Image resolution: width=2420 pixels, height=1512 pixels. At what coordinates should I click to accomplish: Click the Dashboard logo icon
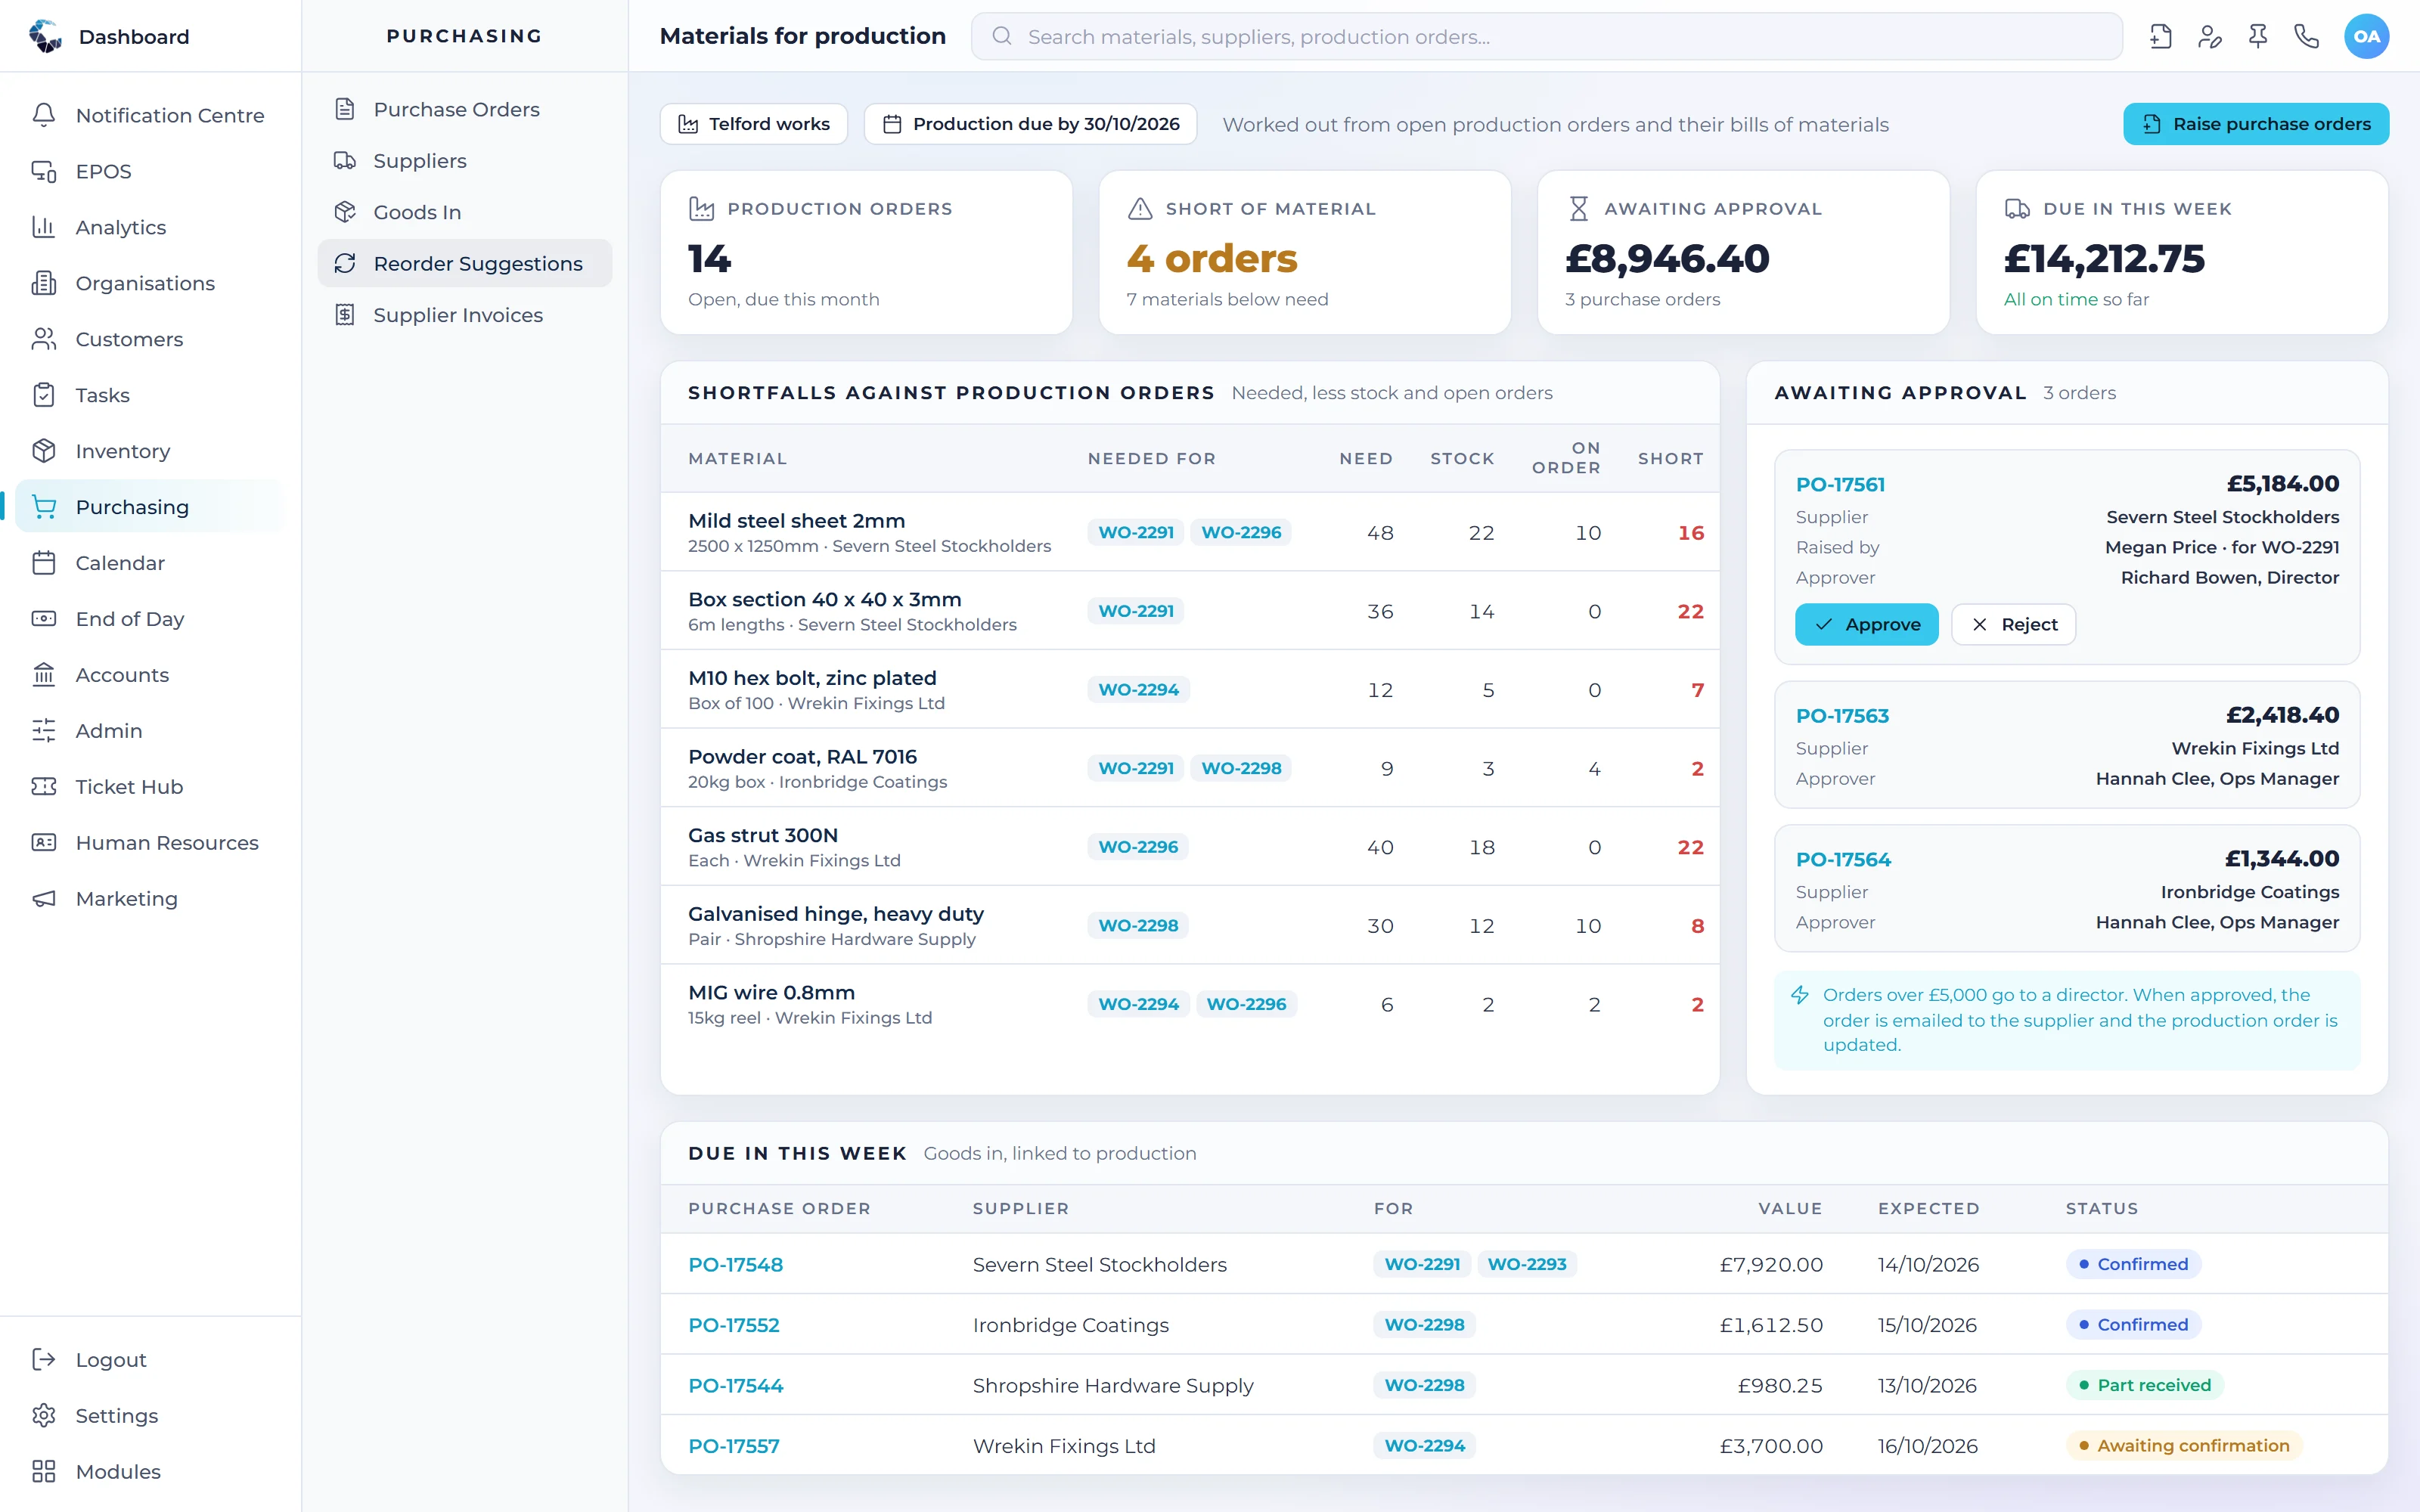(45, 36)
